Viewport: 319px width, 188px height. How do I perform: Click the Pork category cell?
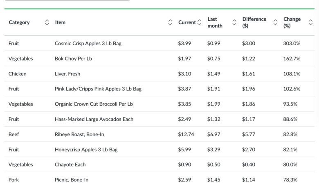13,179
